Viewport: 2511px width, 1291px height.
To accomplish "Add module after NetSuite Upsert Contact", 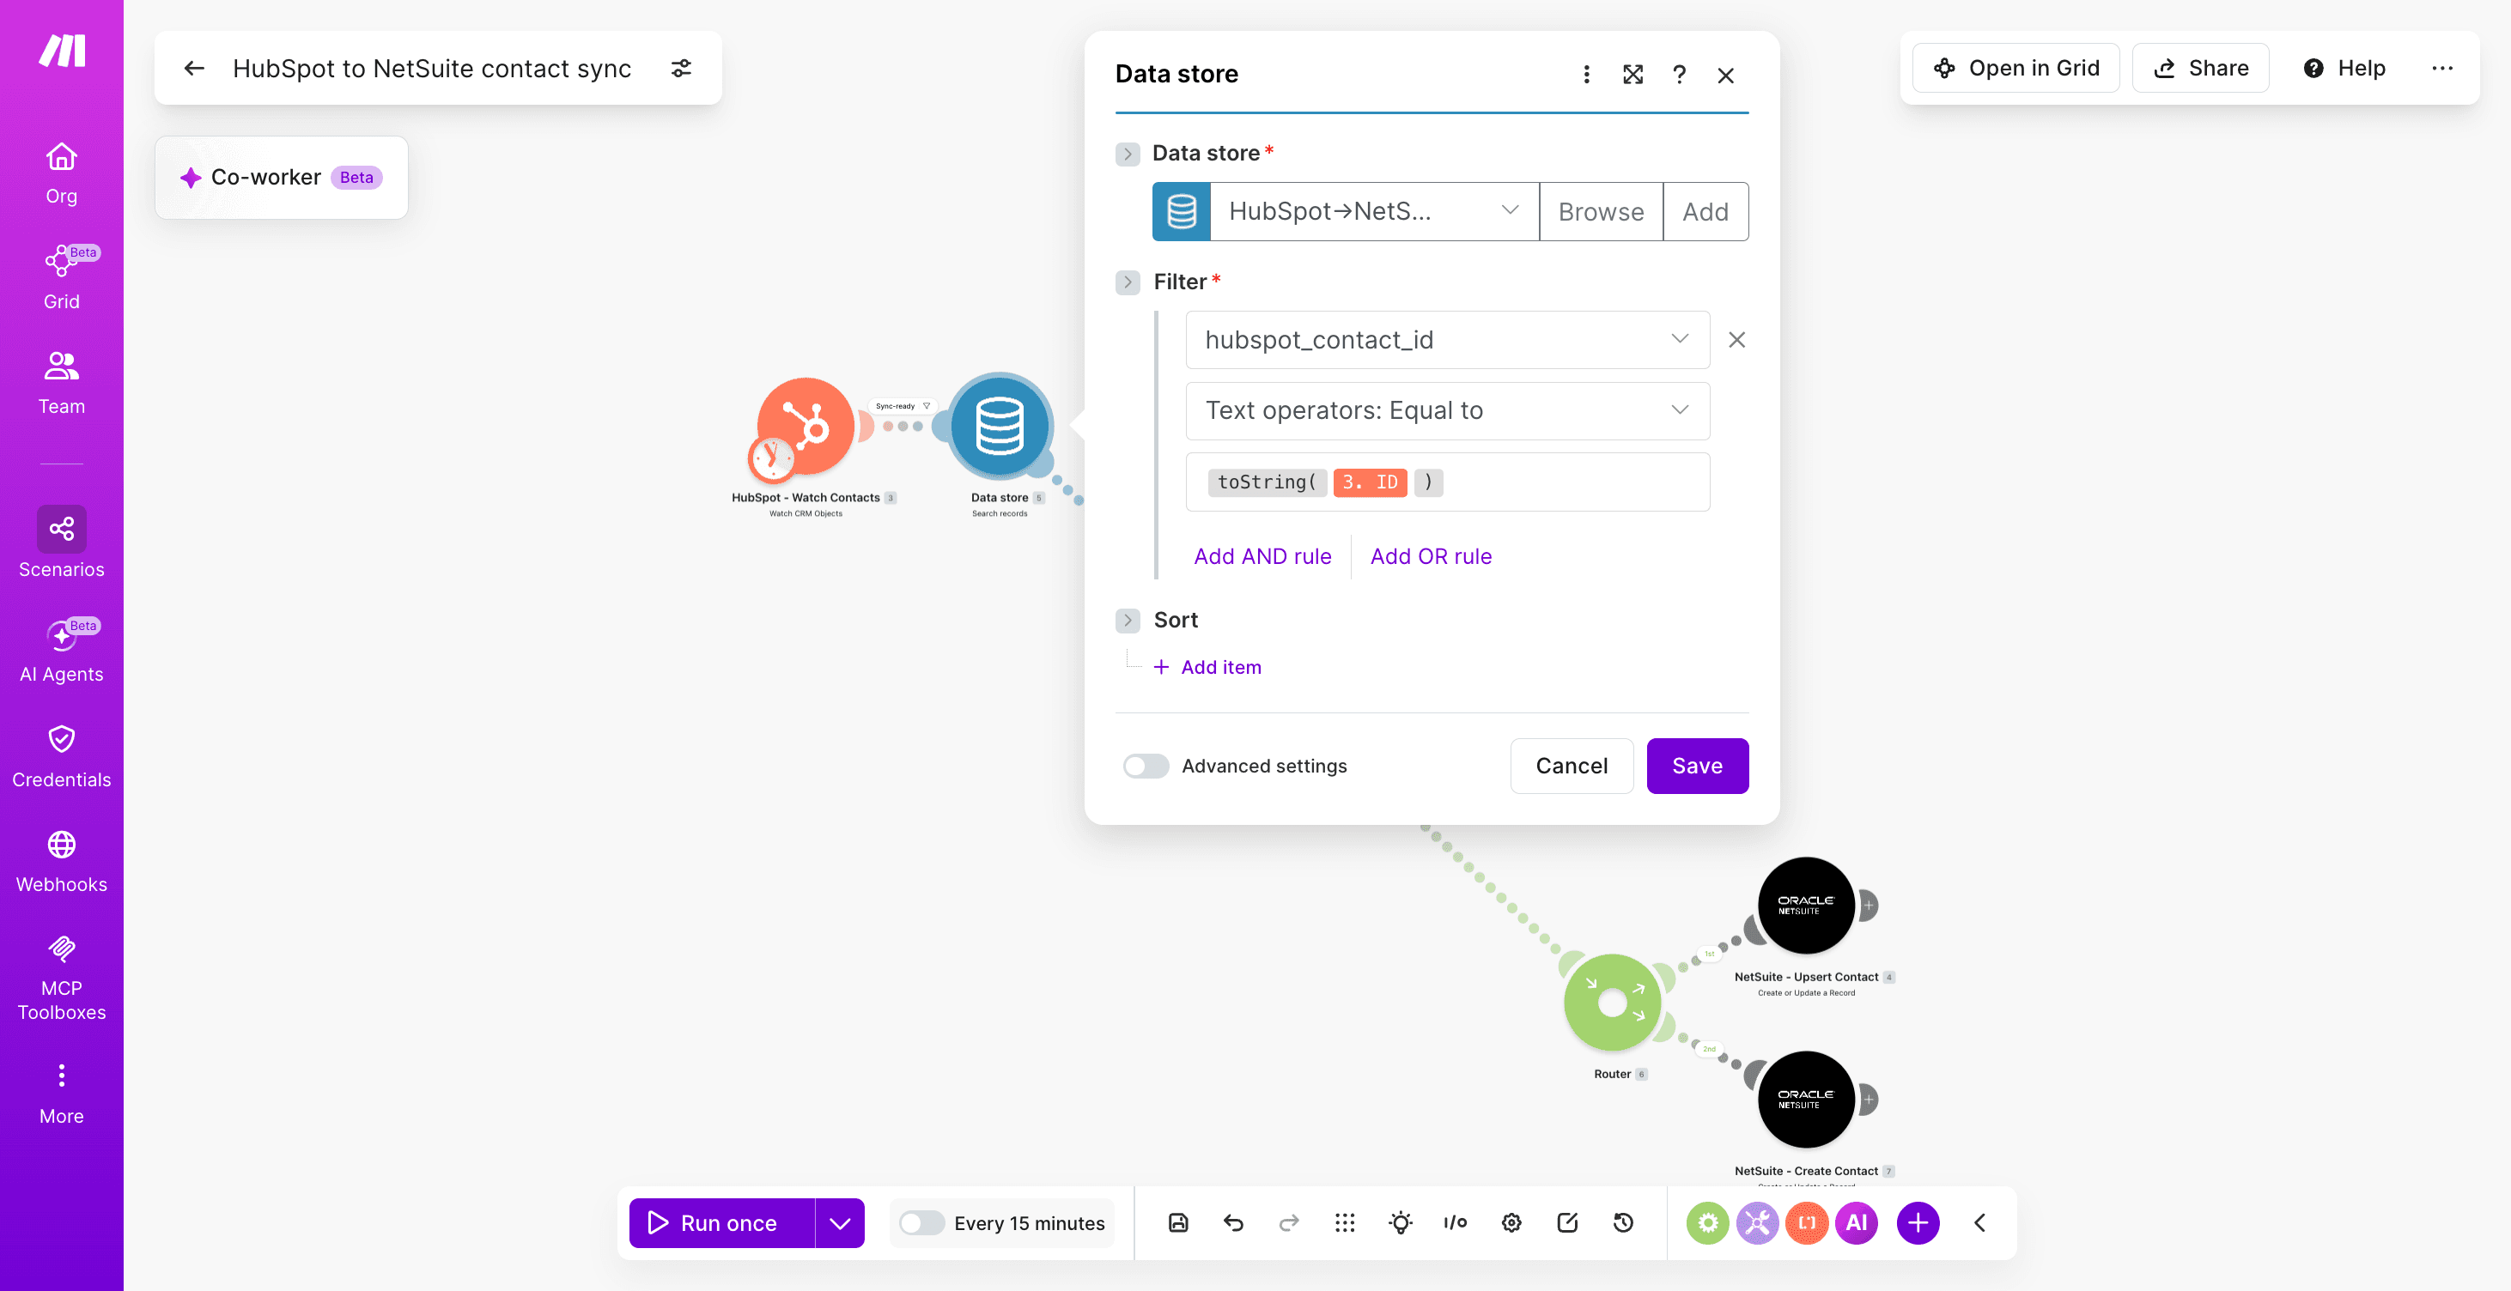I will tap(1869, 906).
